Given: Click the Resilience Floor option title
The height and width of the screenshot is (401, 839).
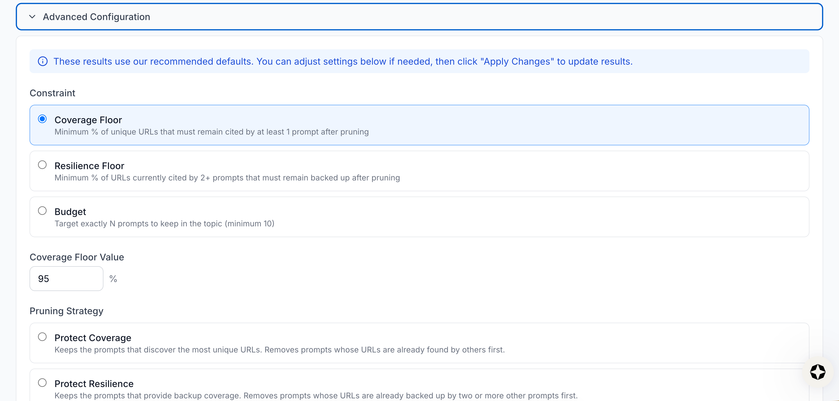Looking at the screenshot, I should click(x=89, y=166).
